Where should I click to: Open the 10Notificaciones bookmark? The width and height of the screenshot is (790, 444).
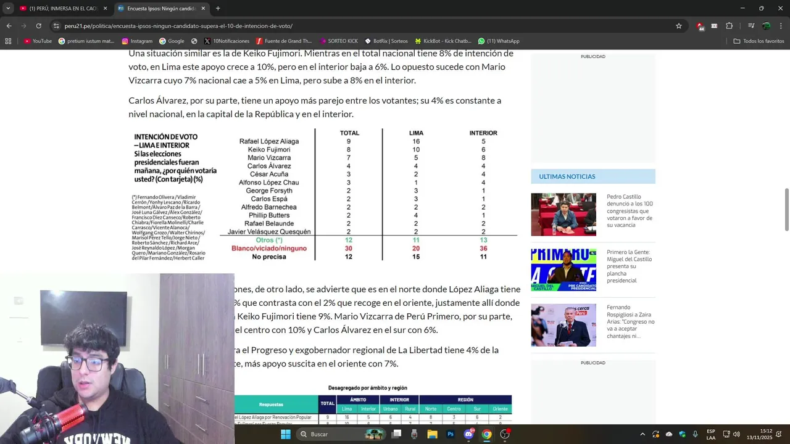(227, 41)
